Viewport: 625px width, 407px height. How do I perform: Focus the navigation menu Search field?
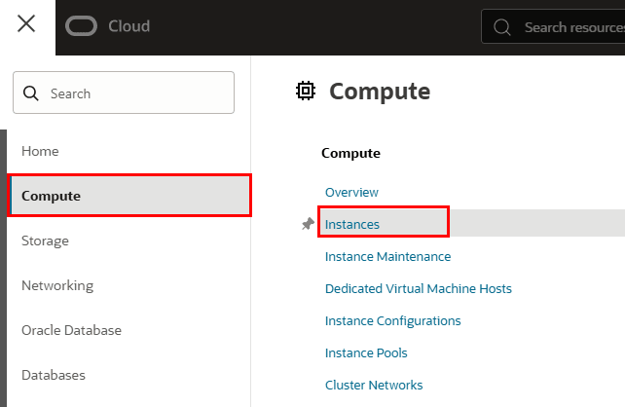click(x=136, y=93)
